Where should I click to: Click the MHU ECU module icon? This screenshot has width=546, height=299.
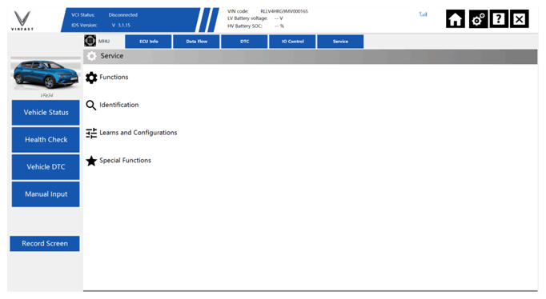pos(90,41)
